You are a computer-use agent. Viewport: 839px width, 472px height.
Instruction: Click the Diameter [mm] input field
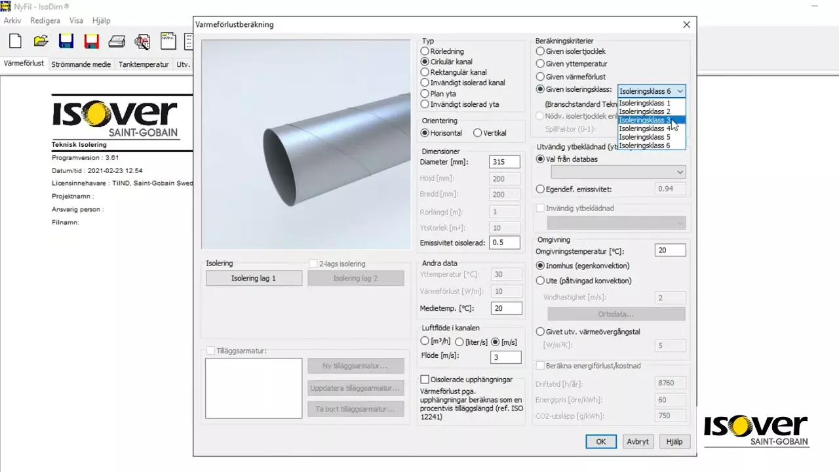505,162
